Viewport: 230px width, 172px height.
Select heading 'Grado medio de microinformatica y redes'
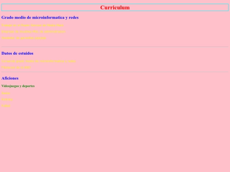point(40,17)
